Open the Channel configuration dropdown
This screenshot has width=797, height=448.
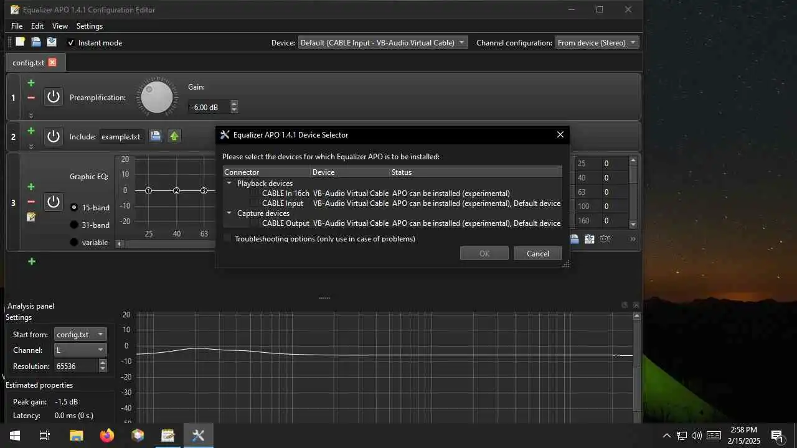pos(597,43)
